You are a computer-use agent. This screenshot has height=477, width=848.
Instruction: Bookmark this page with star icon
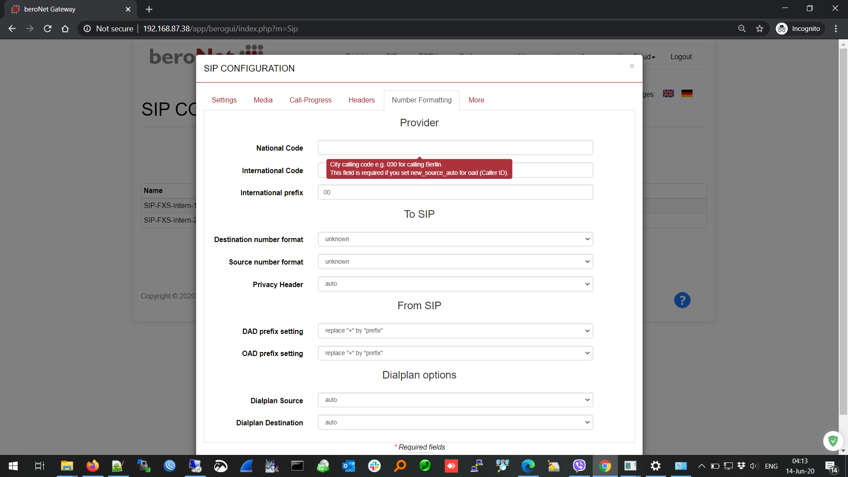[x=760, y=29]
